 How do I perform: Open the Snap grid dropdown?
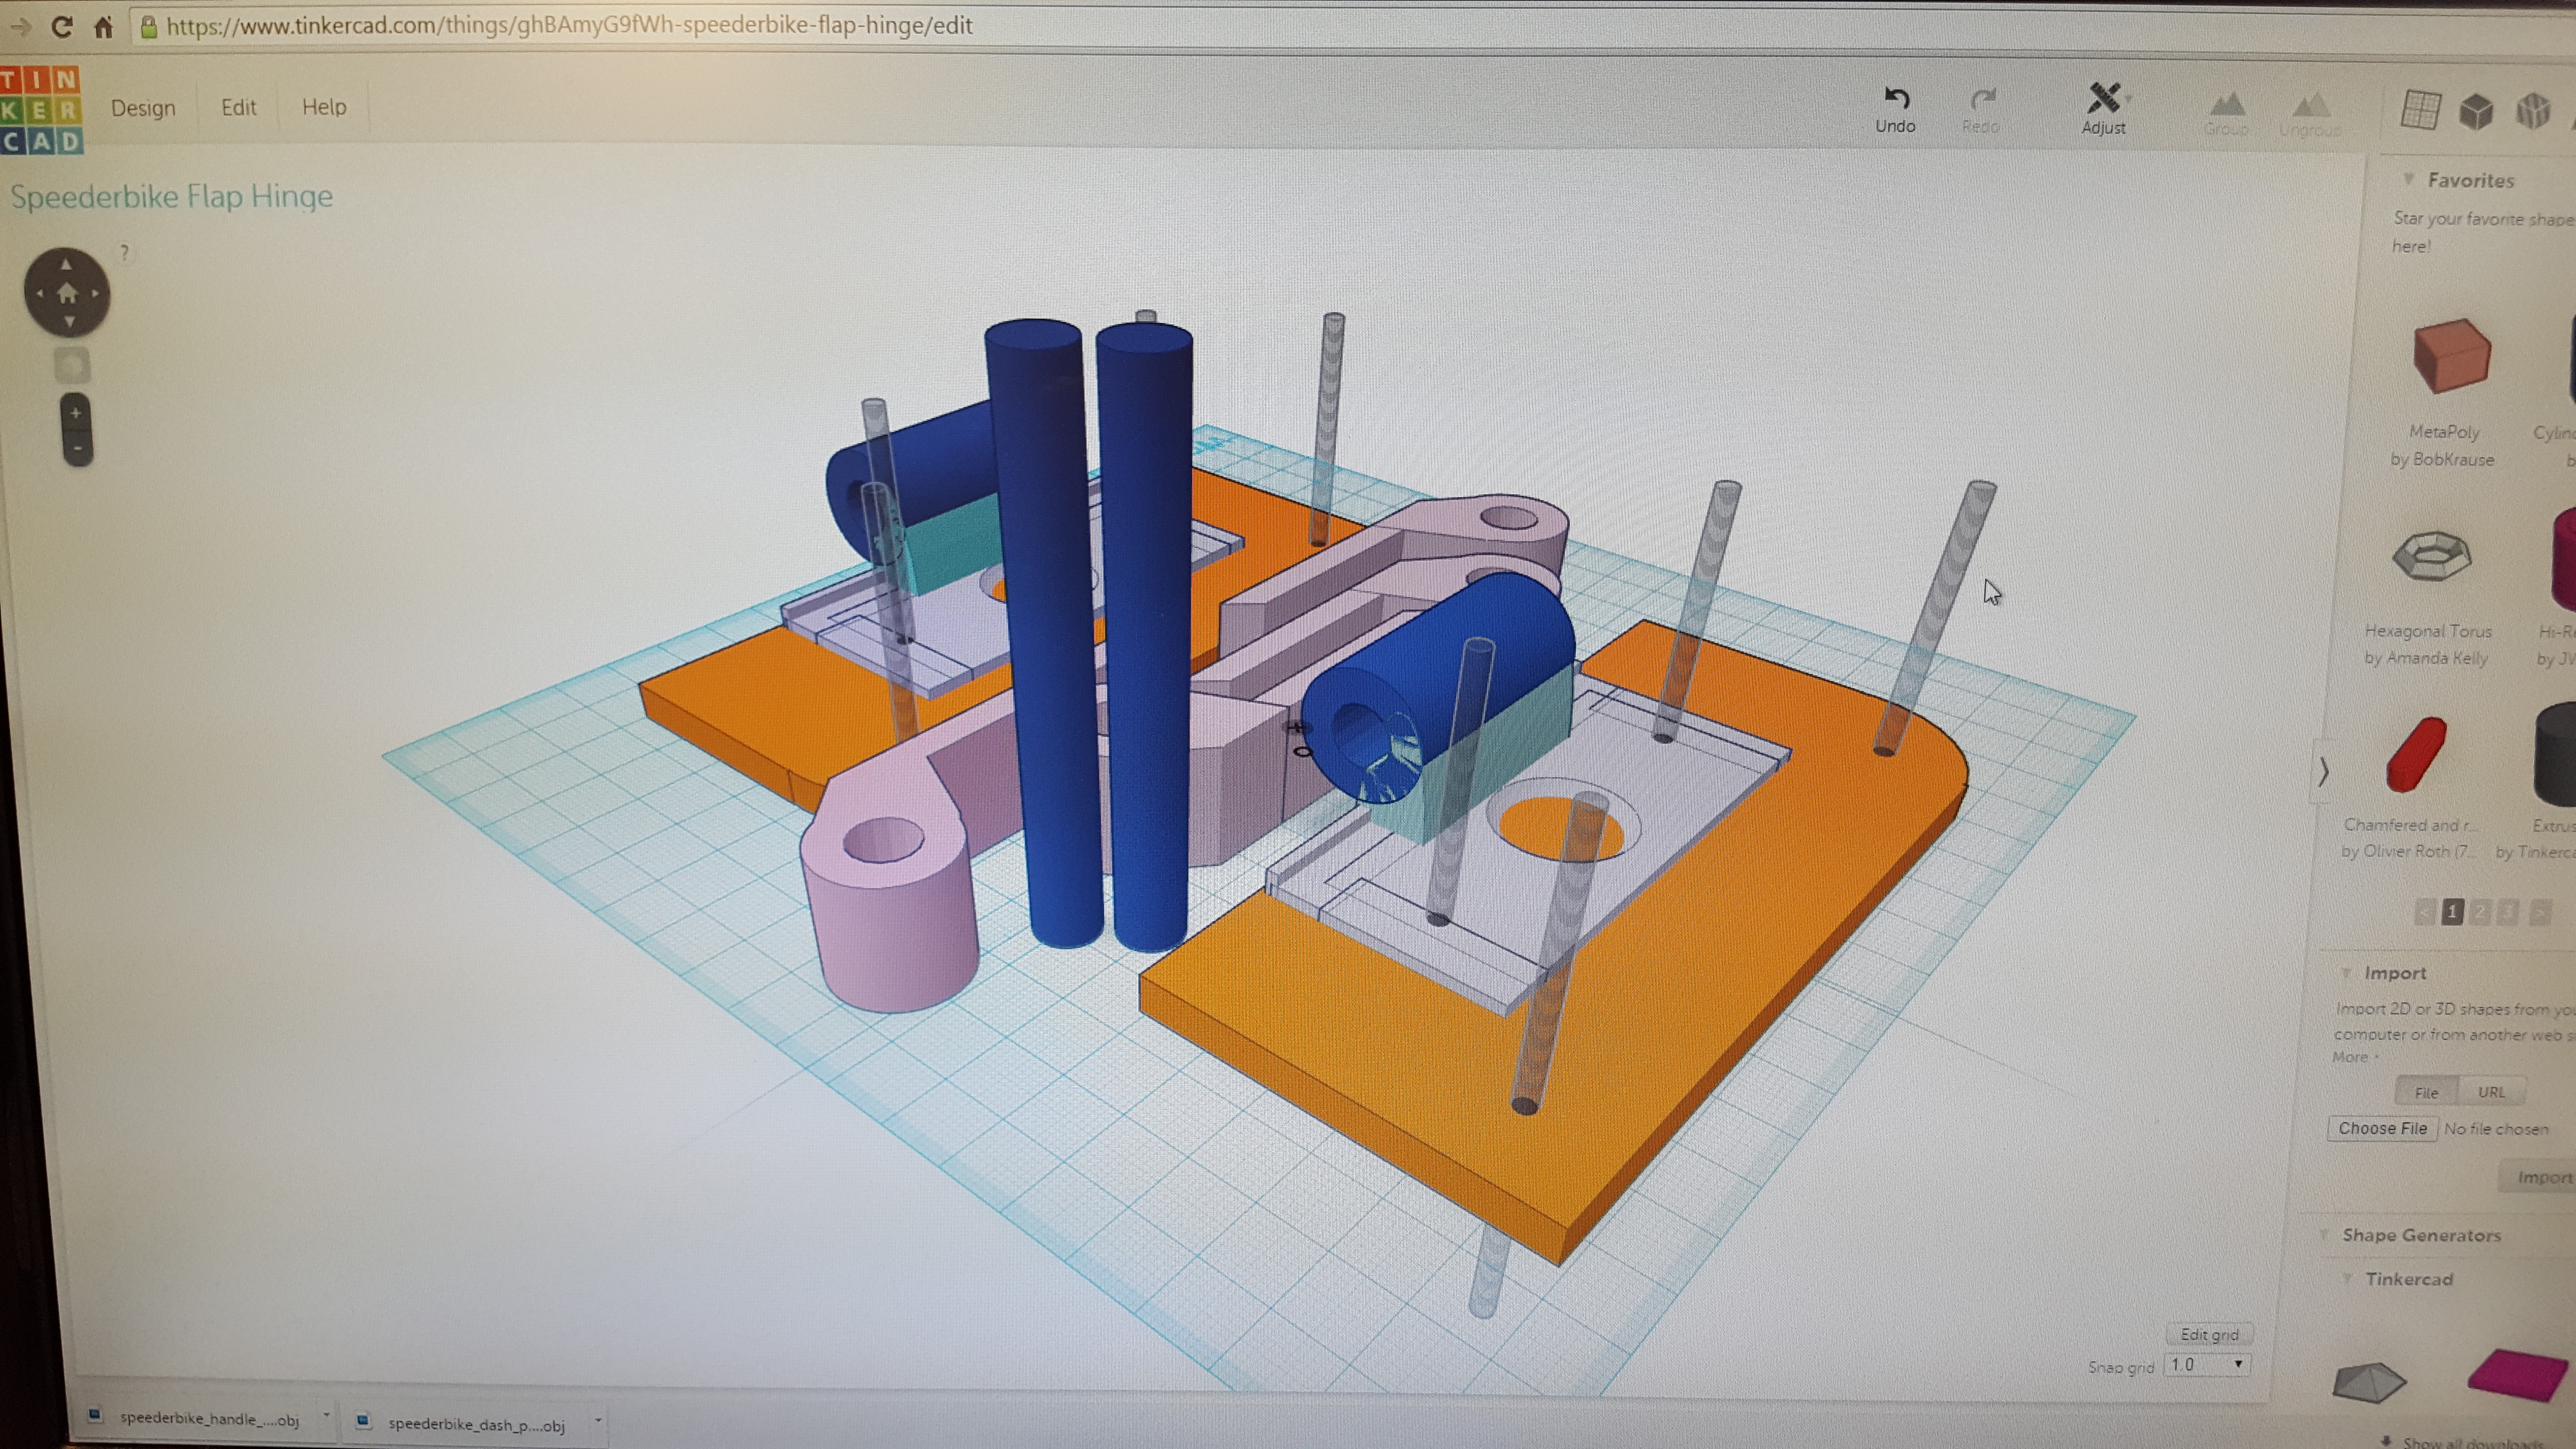2207,1365
